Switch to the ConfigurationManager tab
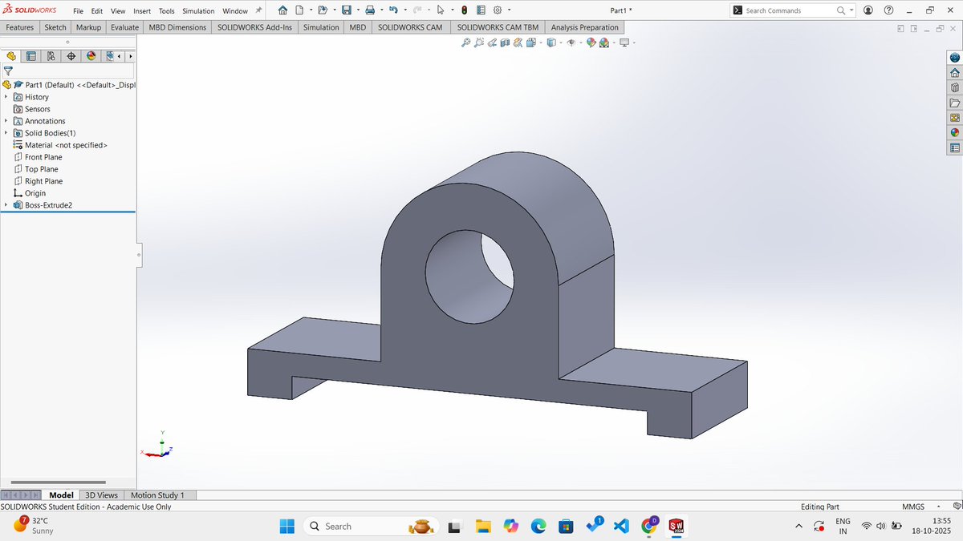The height and width of the screenshot is (541, 963). [51, 56]
